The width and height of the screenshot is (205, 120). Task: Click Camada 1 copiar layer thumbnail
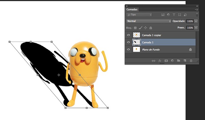click(x=137, y=35)
